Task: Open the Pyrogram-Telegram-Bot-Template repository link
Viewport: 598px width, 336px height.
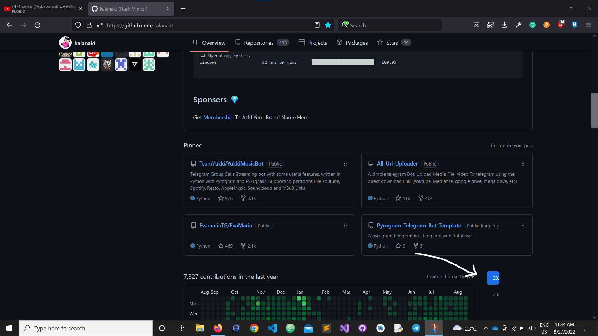Action: pos(419,226)
